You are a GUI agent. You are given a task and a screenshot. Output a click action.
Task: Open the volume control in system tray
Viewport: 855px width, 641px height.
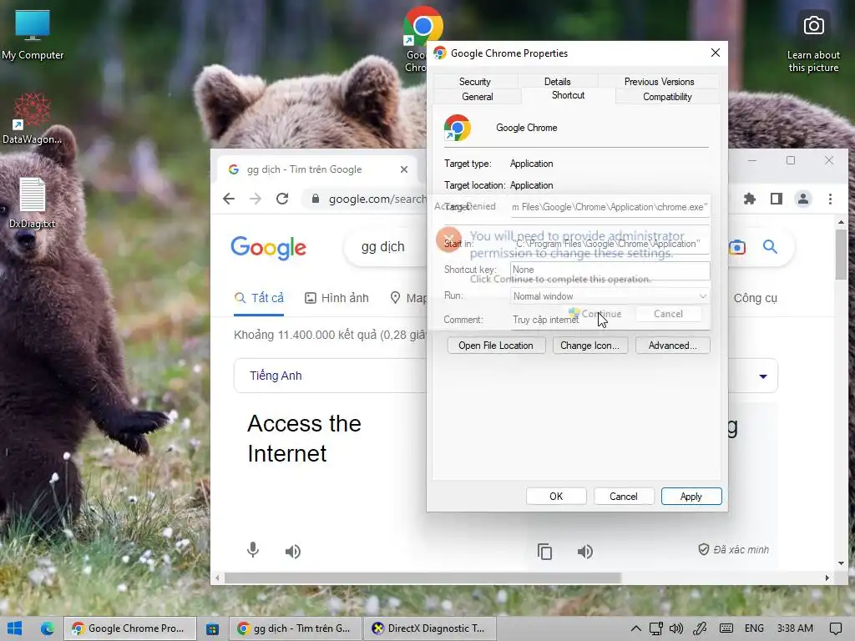(x=676, y=628)
